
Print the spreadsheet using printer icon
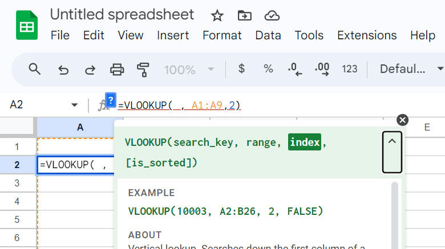pos(117,69)
